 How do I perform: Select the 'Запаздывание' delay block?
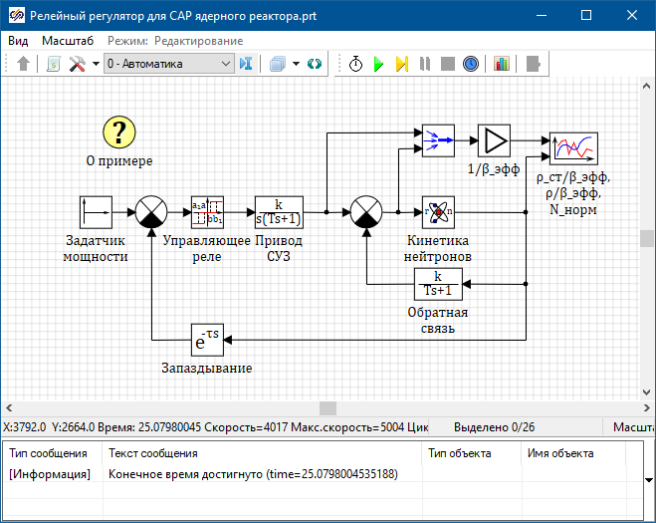pyautogui.click(x=207, y=340)
